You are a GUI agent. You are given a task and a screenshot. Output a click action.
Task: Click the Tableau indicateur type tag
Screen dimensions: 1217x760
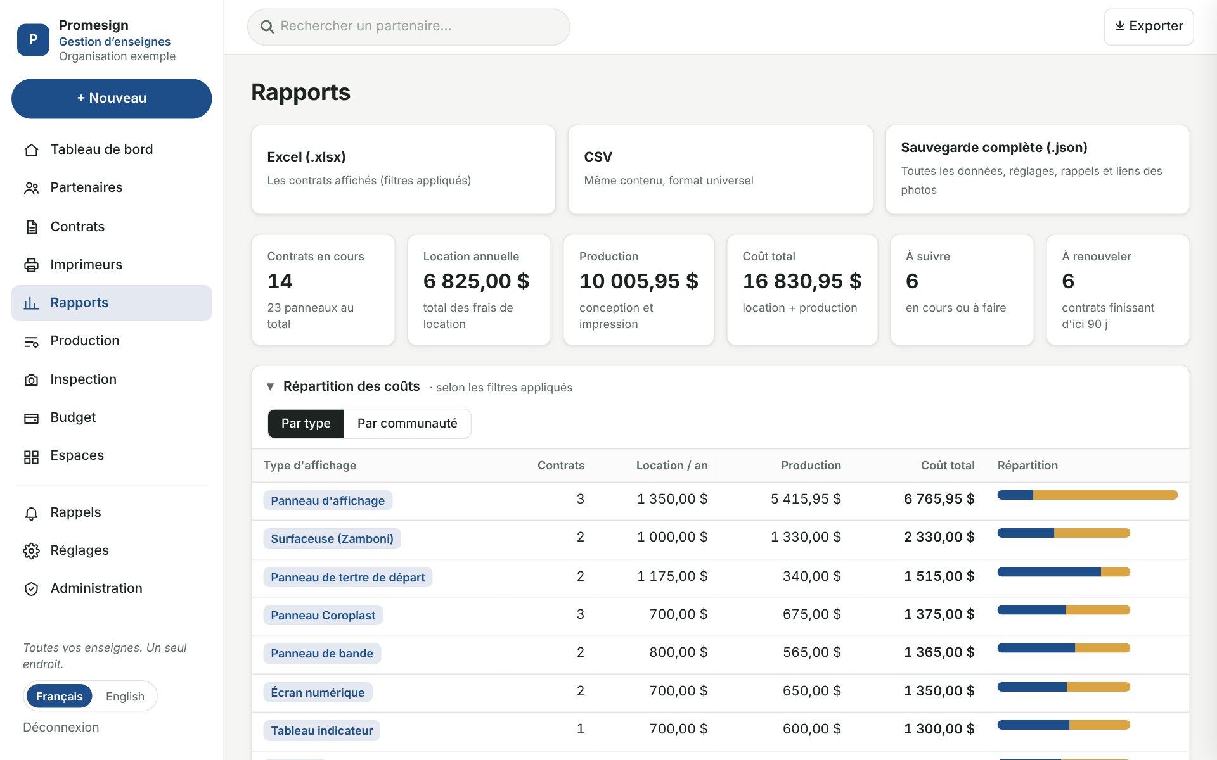(x=322, y=730)
